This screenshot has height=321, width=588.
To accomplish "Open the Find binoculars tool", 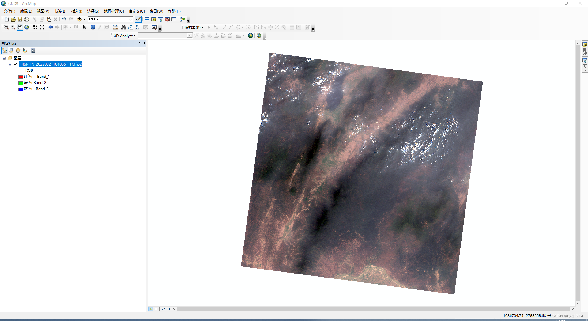I will tap(123, 27).
